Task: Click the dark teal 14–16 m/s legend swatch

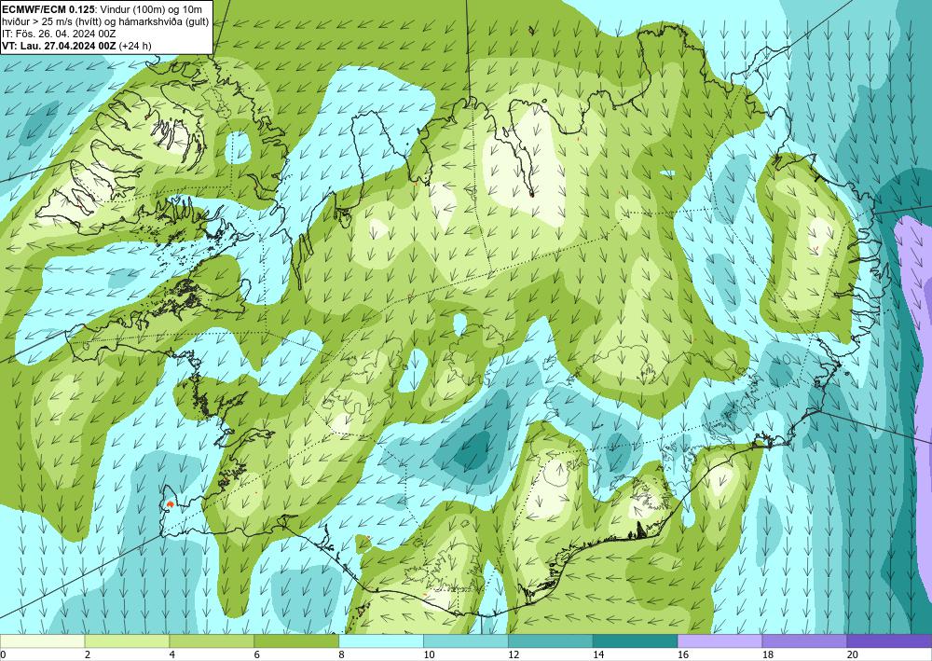Action: click(636, 641)
